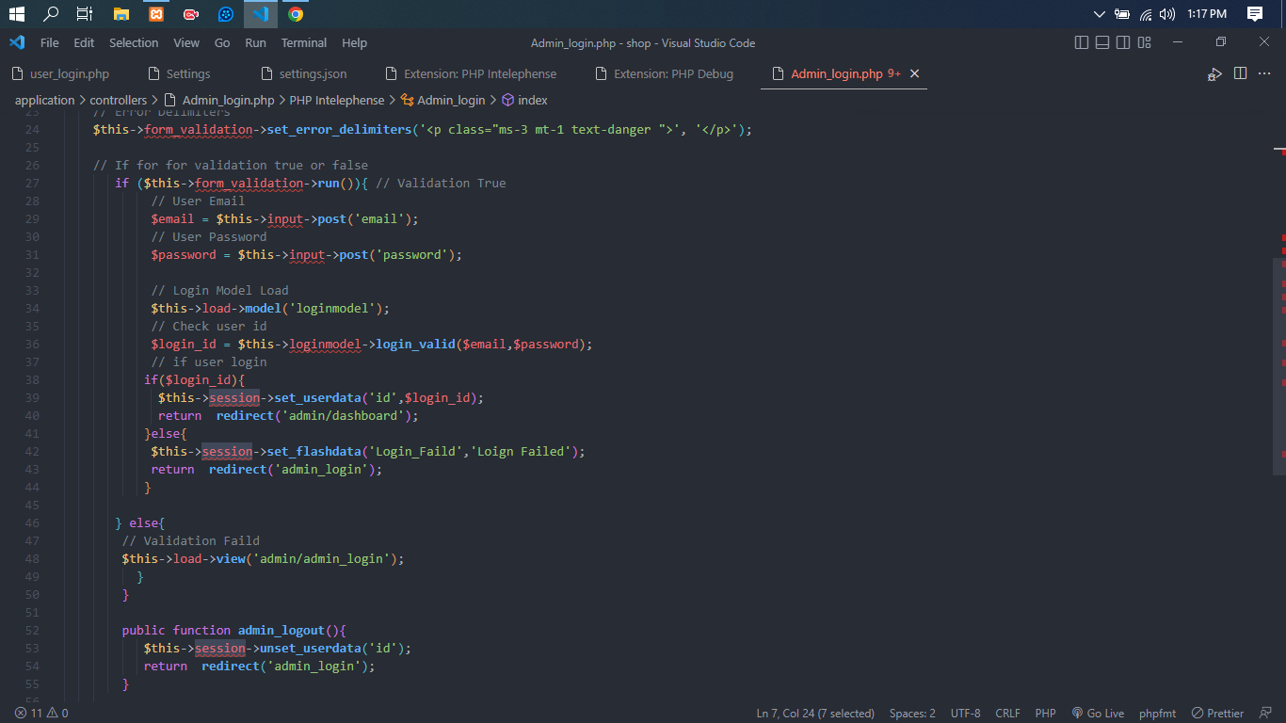The image size is (1286, 723).
Task: Open Task View on the taskbar
Action: [85, 14]
